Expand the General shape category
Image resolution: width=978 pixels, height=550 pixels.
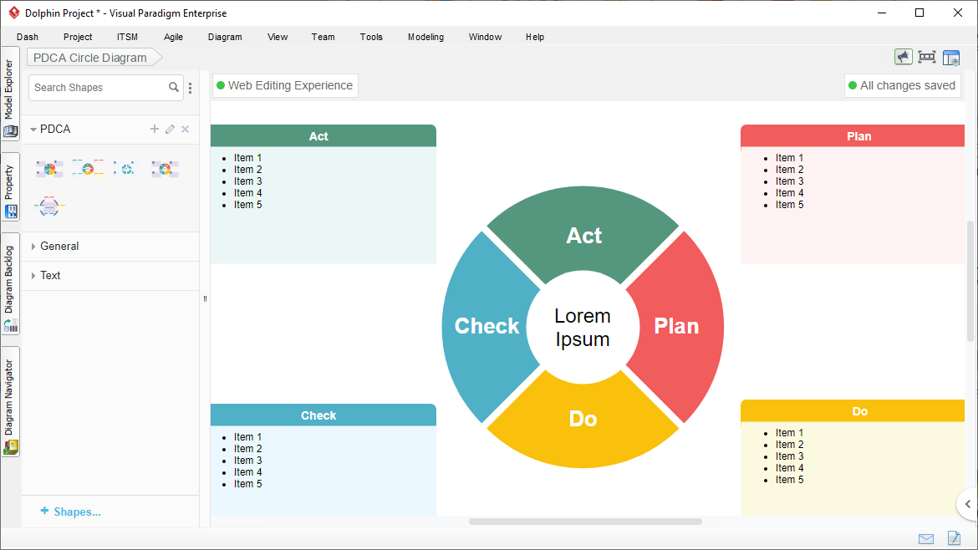[33, 247]
